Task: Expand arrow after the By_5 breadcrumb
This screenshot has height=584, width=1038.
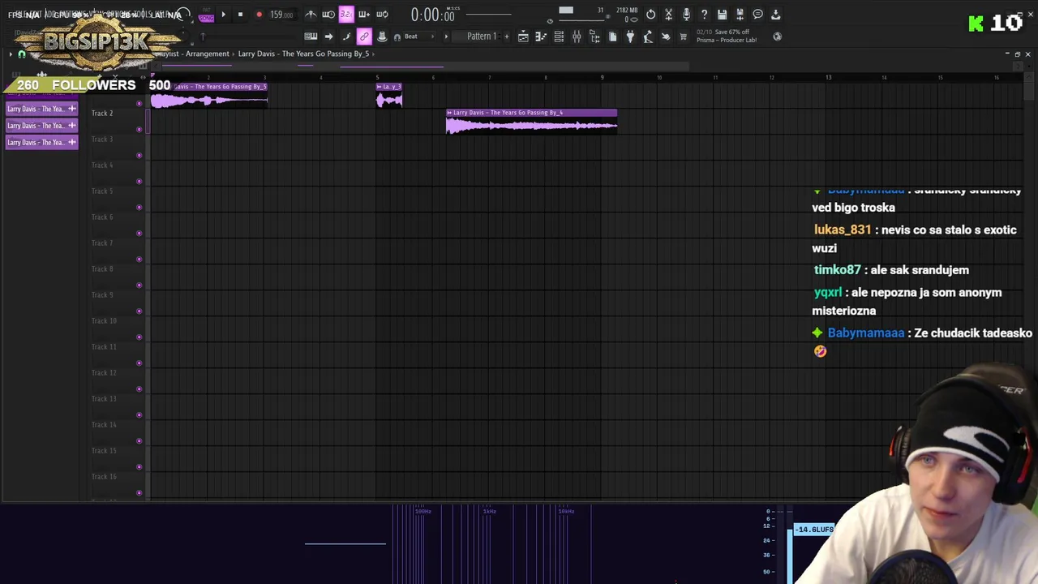Action: pos(374,54)
